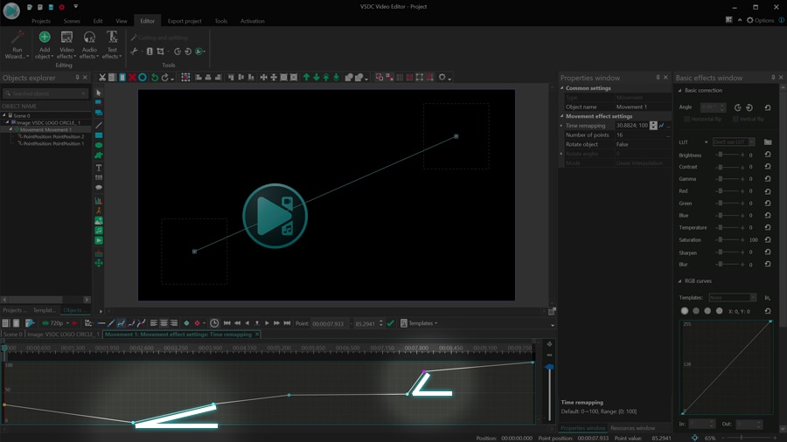Open Video effects menu
Viewport: 787px width, 442px height.
pos(66,45)
